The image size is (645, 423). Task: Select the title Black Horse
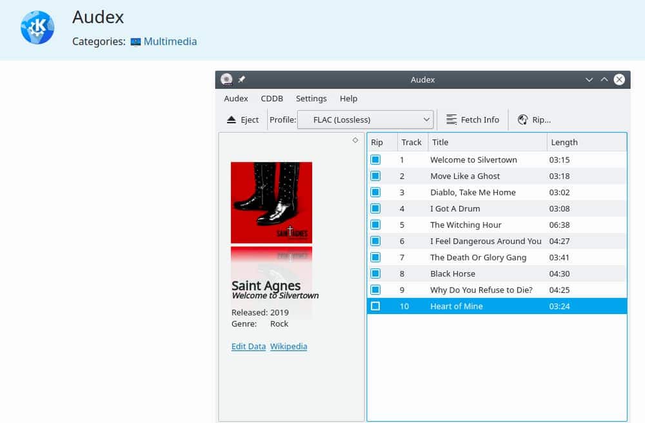click(x=453, y=274)
